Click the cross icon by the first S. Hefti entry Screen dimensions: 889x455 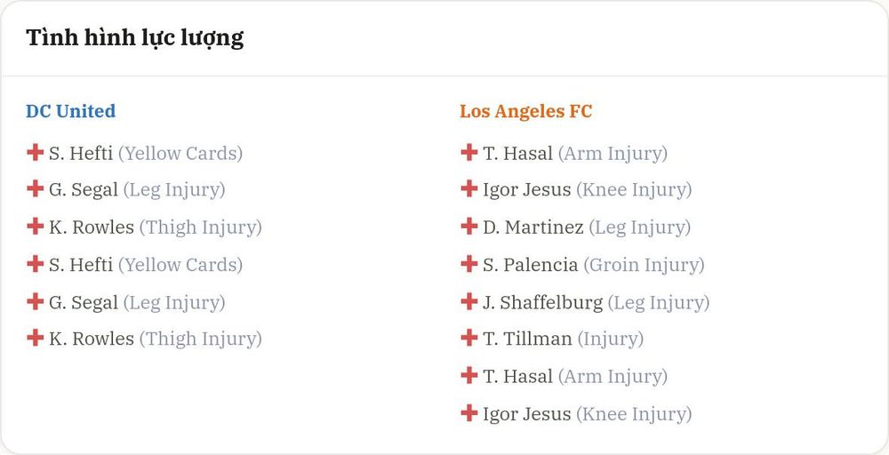[36, 152]
